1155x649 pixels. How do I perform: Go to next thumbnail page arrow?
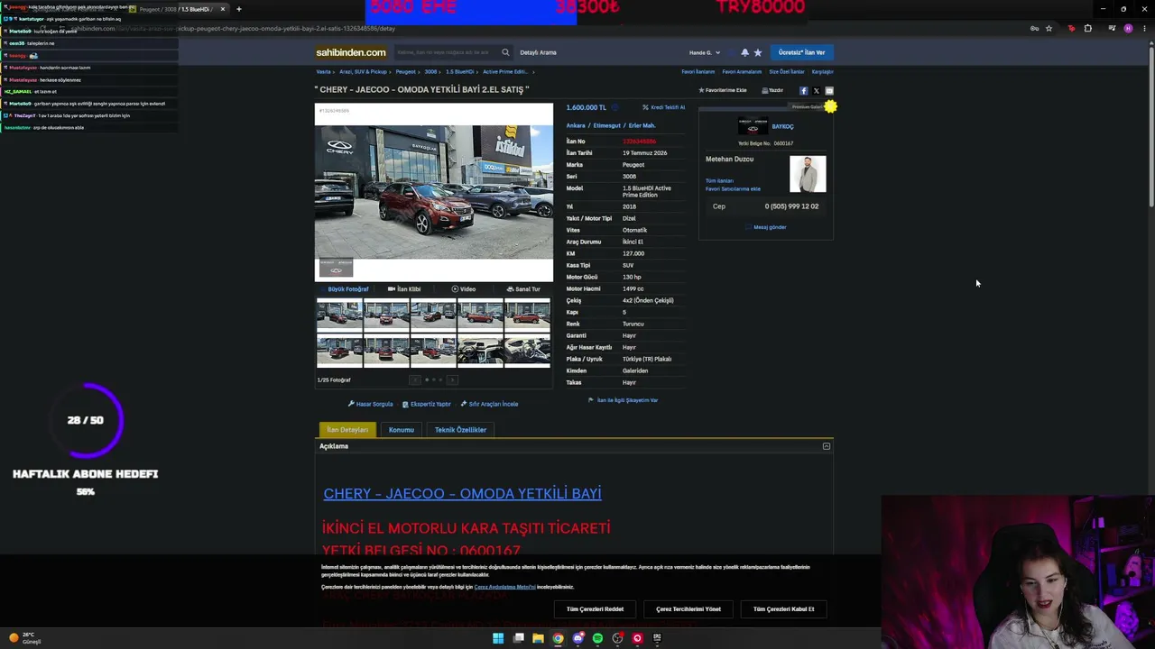click(x=453, y=379)
